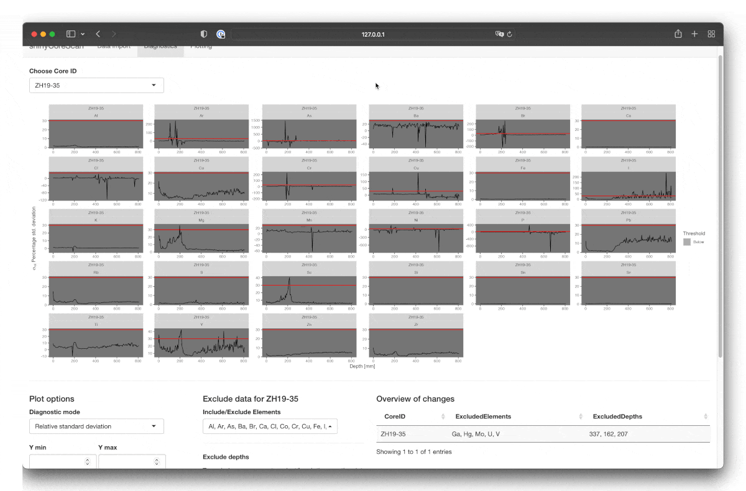Click the Y min input field

tap(56, 462)
